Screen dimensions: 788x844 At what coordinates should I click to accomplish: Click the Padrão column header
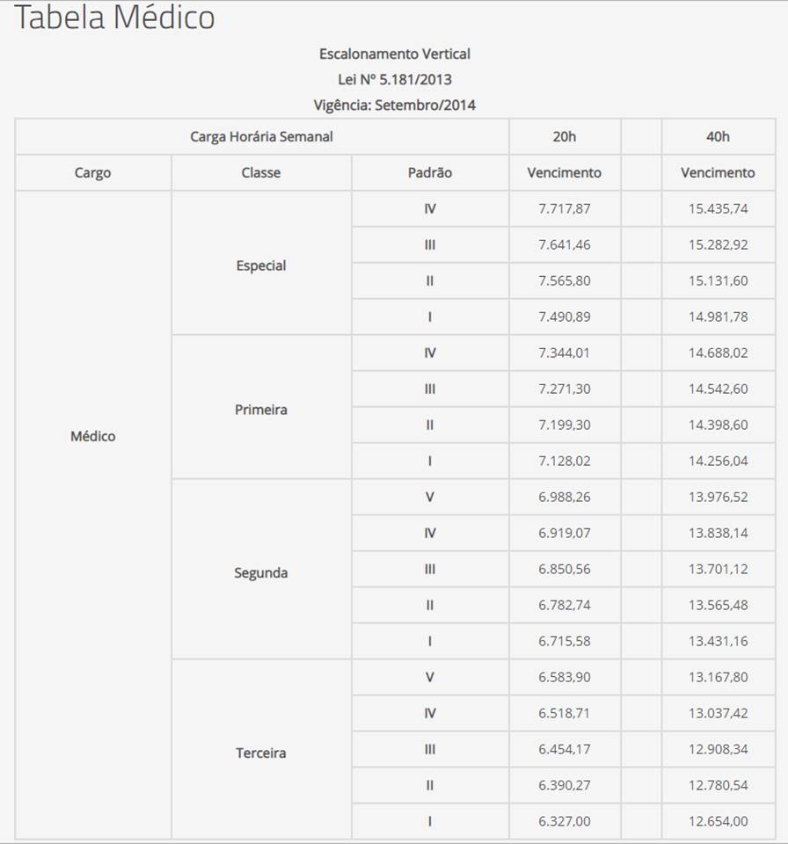[430, 172]
